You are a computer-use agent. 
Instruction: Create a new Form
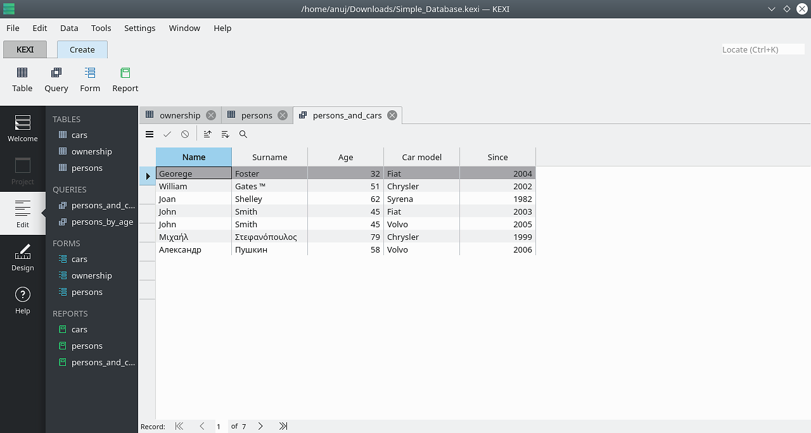point(90,80)
